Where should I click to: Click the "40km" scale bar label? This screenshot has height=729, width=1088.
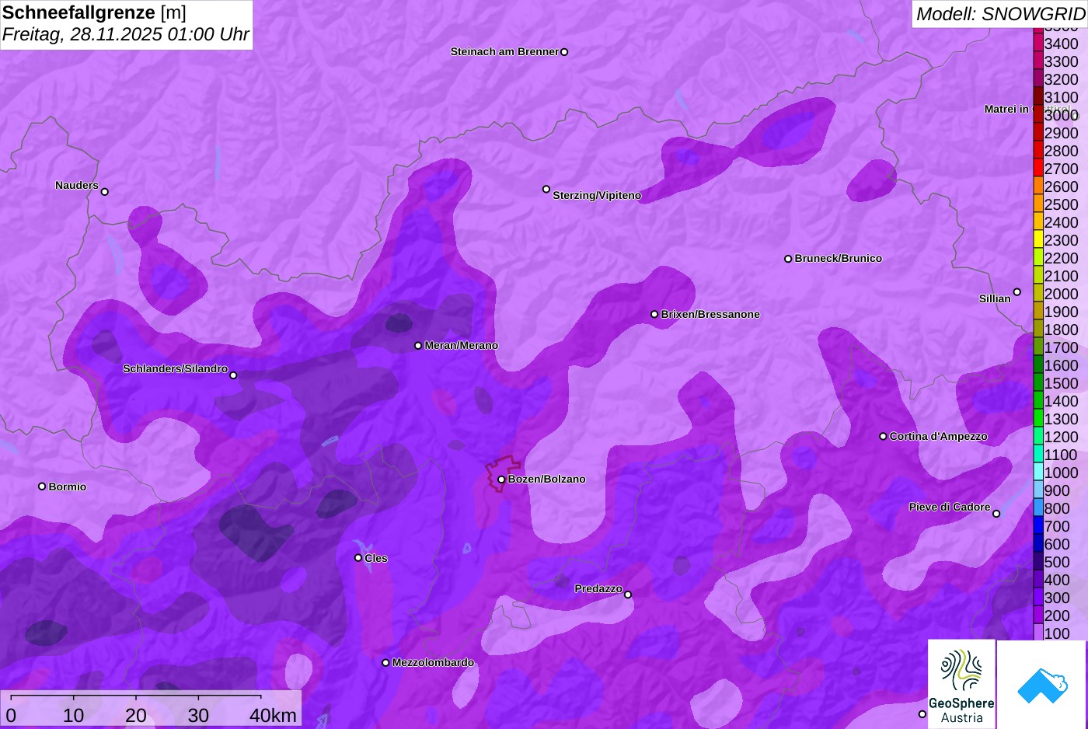coord(273,715)
